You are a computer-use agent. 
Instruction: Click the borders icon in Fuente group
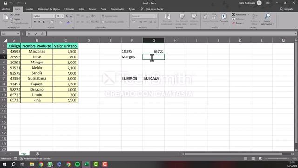pos(52,22)
